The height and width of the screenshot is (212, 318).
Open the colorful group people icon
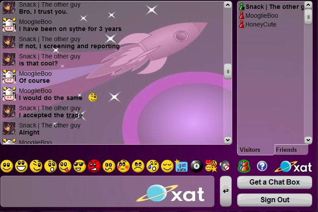(x=244, y=166)
